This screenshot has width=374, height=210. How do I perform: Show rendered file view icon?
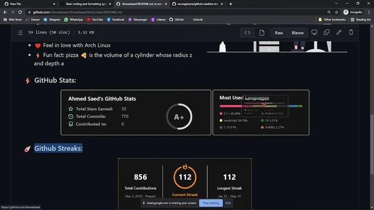coord(262,33)
